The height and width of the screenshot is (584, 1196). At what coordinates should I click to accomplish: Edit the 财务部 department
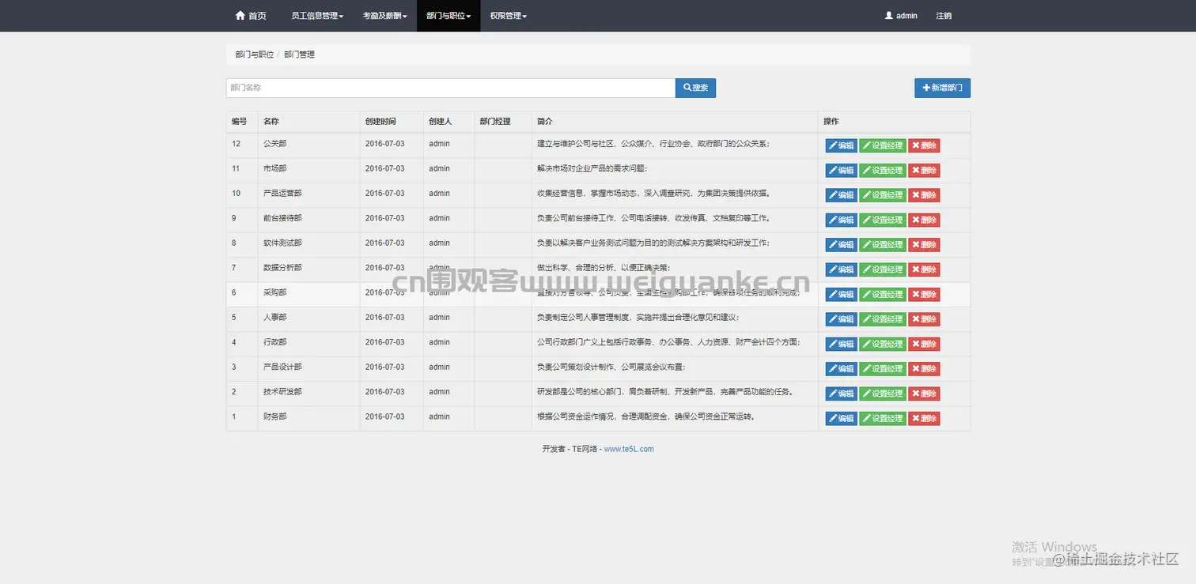click(x=842, y=419)
